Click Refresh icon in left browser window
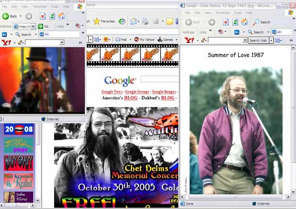296x209 pixels. coord(52,16)
